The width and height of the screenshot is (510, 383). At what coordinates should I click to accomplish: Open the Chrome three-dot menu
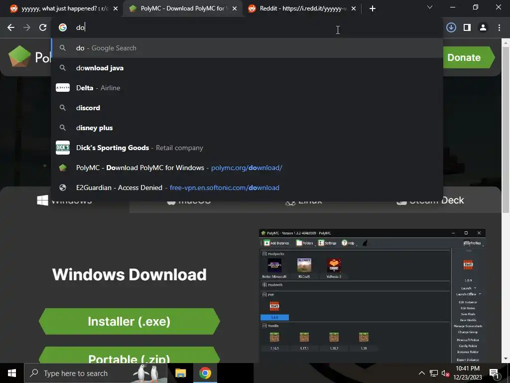[x=499, y=28]
